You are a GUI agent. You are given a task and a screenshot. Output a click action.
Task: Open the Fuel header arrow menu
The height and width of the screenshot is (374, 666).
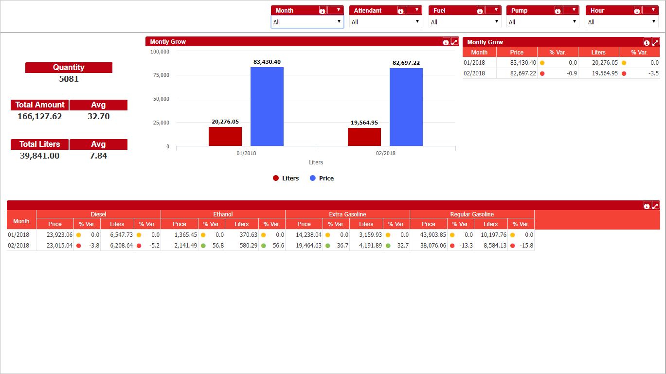493,10
